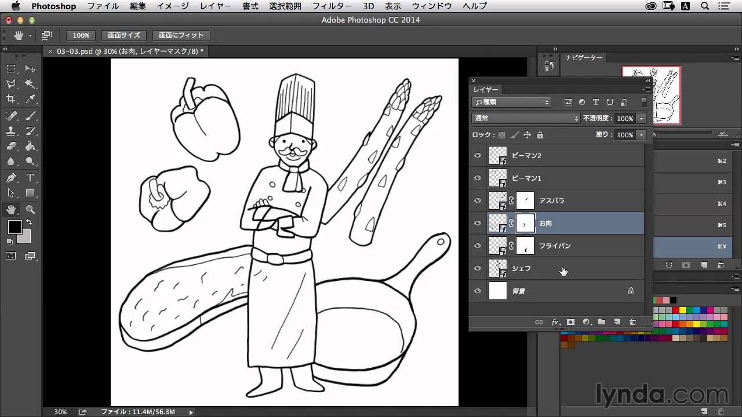The image size is (742, 417).
Task: Select the History Brush tool
Action: (x=31, y=131)
